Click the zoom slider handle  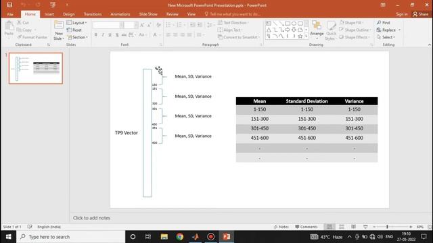tap(387, 227)
